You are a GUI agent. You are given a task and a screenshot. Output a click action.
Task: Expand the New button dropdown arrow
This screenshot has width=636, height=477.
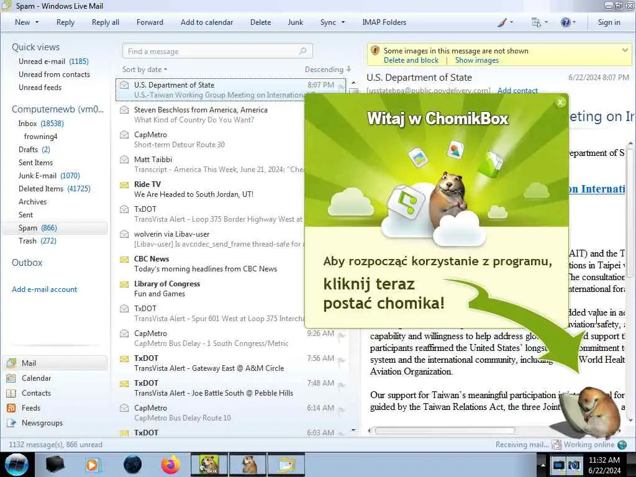coord(37,22)
